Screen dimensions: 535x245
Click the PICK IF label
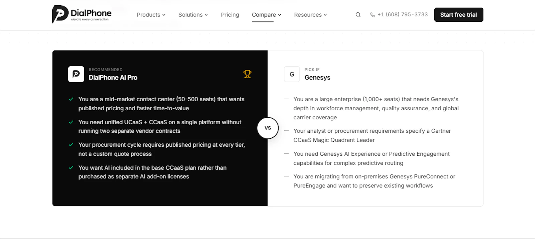click(x=312, y=70)
